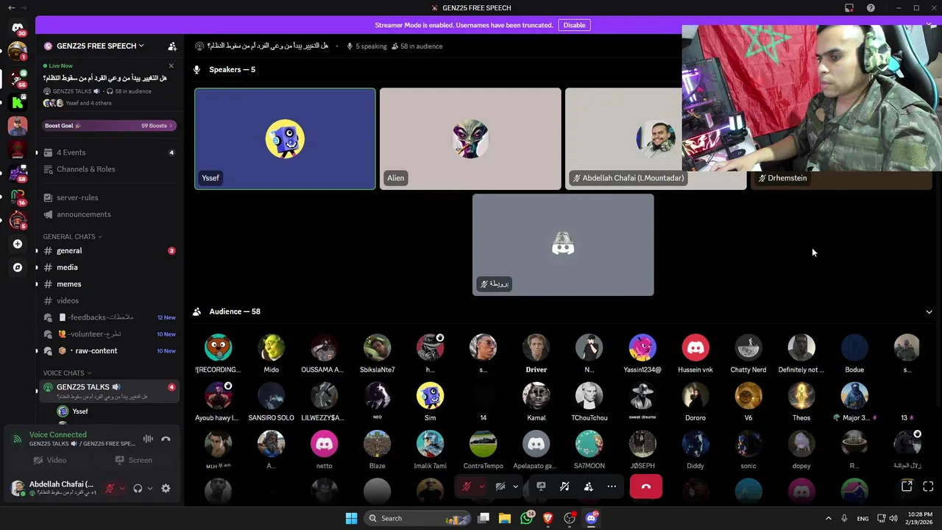Enter fullscreen stage view
942x530 pixels.
tap(928, 487)
